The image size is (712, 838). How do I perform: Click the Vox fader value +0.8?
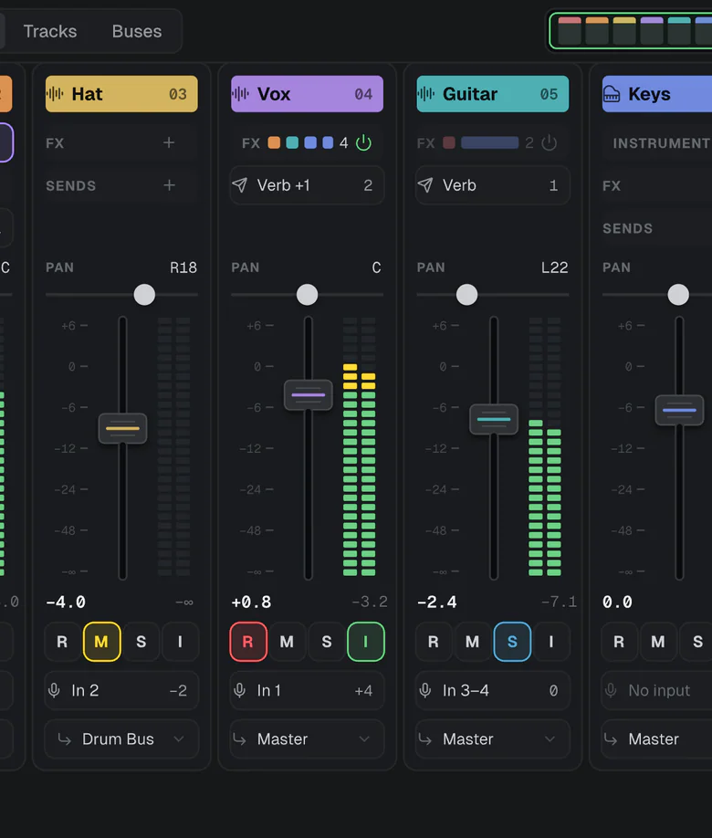pos(251,602)
